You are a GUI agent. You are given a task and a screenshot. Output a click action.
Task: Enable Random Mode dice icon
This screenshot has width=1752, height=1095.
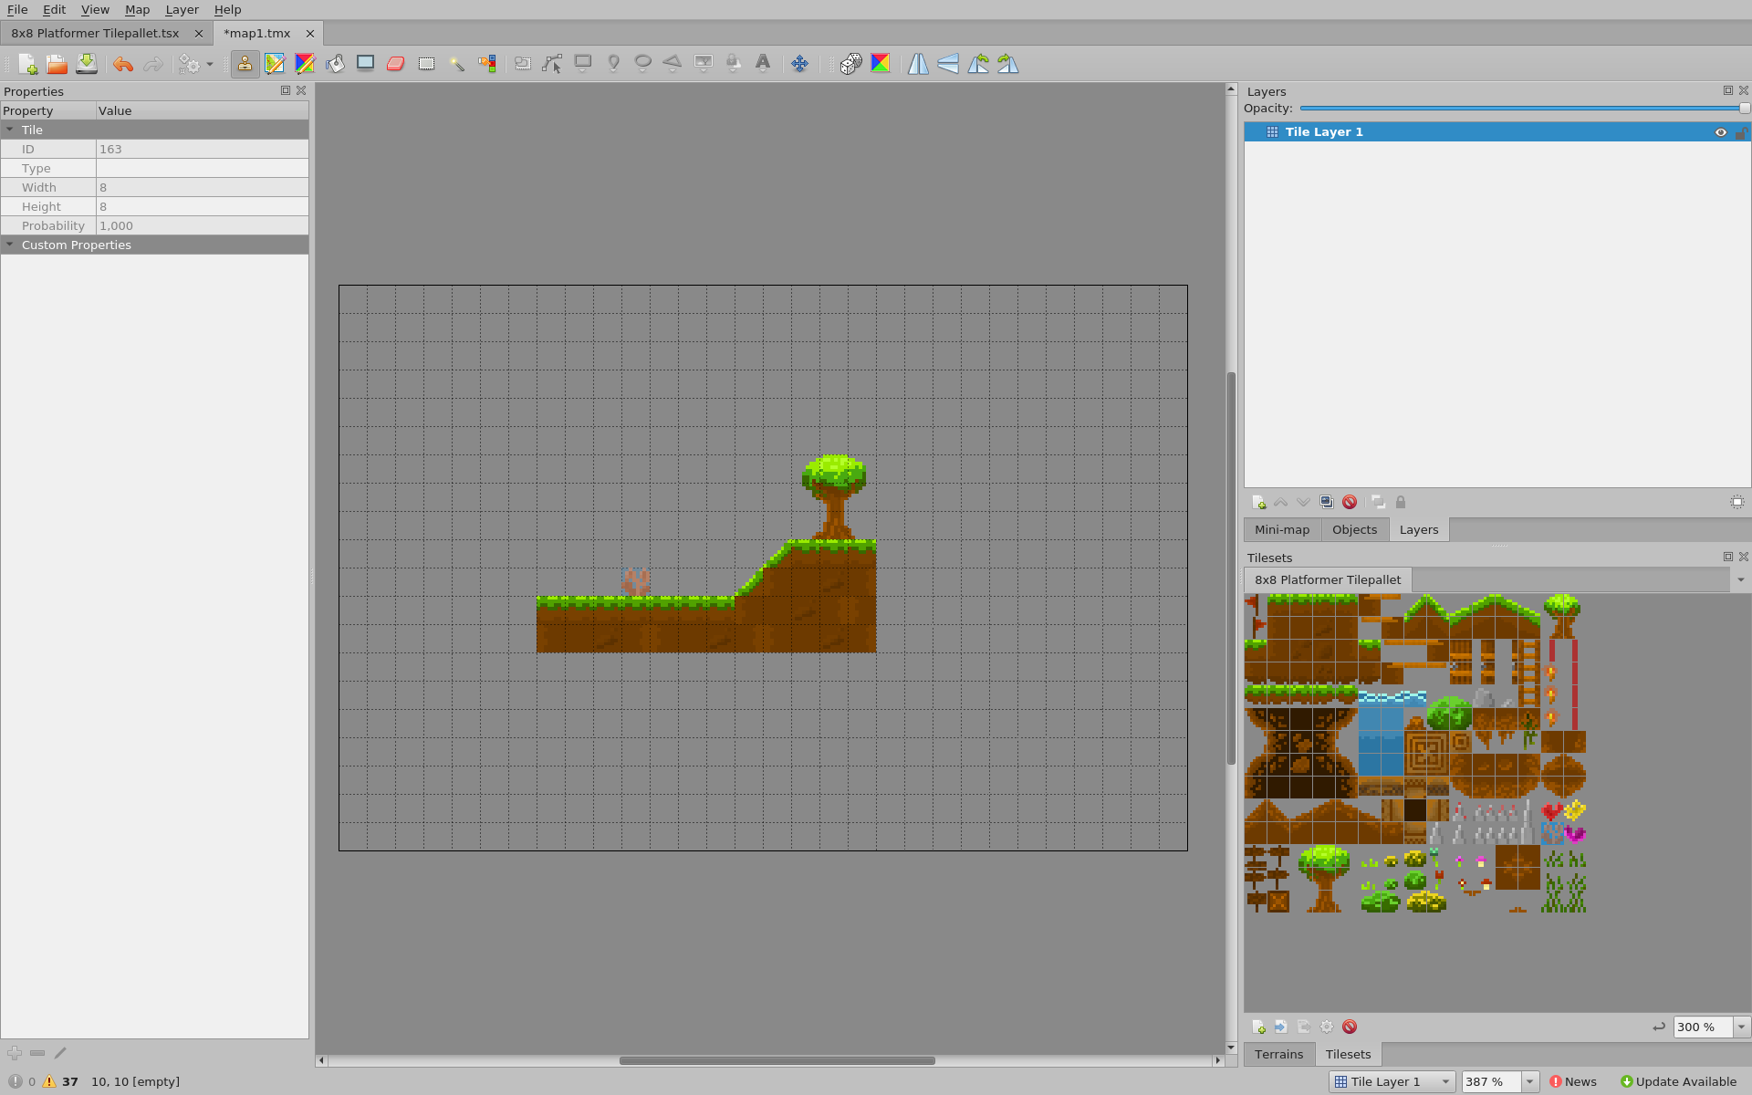coord(850,64)
